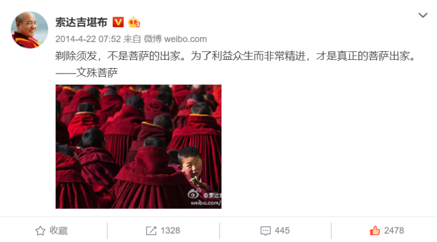Click the comment speech bubble icon
The image size is (437, 242).
pyautogui.click(x=265, y=231)
